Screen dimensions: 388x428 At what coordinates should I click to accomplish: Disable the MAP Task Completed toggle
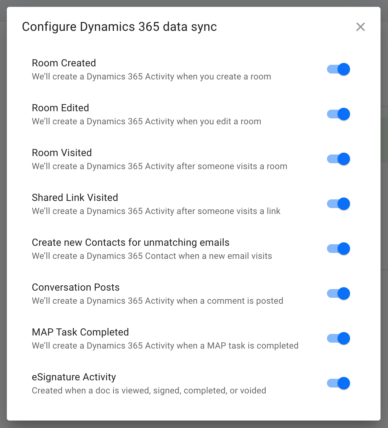tap(338, 338)
